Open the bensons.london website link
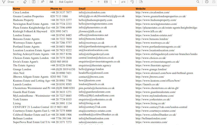217x125 pixels. click(152, 39)
